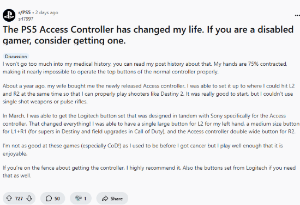This screenshot has width=300, height=205.
Task: Click the '2 days ago' timestamp
Action: tap(46, 13)
